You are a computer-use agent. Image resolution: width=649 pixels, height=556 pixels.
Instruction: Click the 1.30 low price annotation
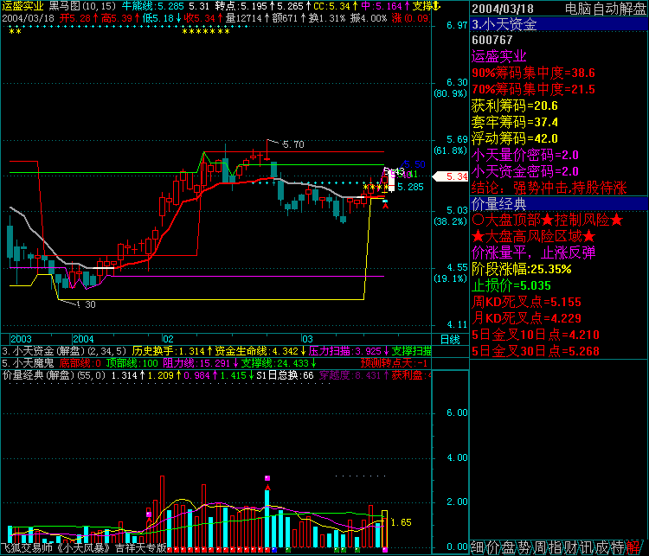tap(87, 304)
